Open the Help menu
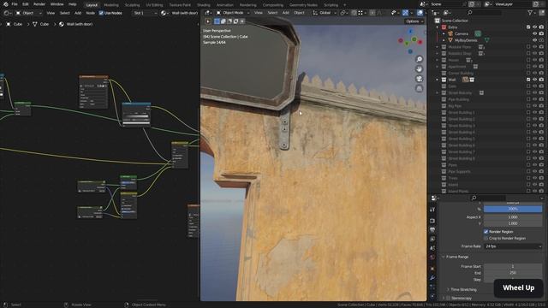Screen dimensions: 548x308 tap(72, 4)
